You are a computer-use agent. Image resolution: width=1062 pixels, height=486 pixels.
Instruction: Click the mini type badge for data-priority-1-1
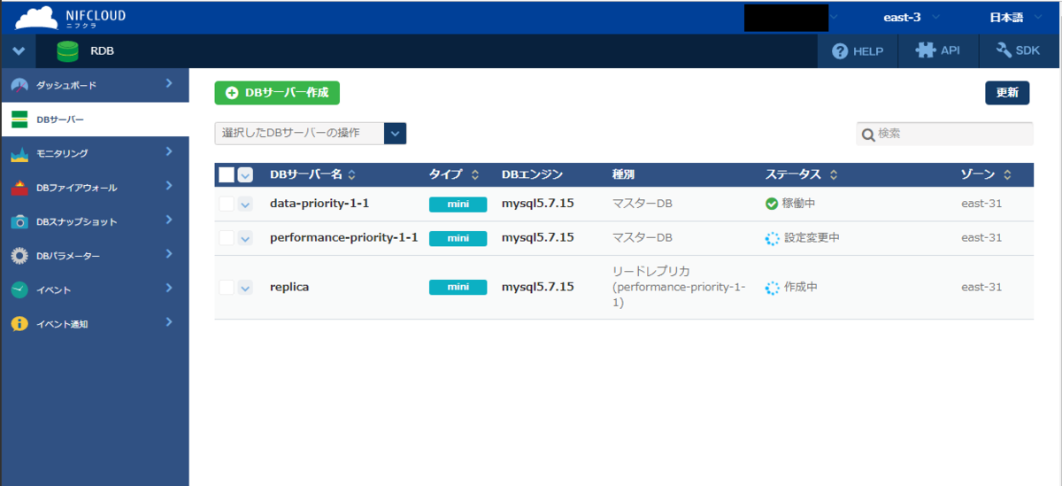[x=458, y=204]
